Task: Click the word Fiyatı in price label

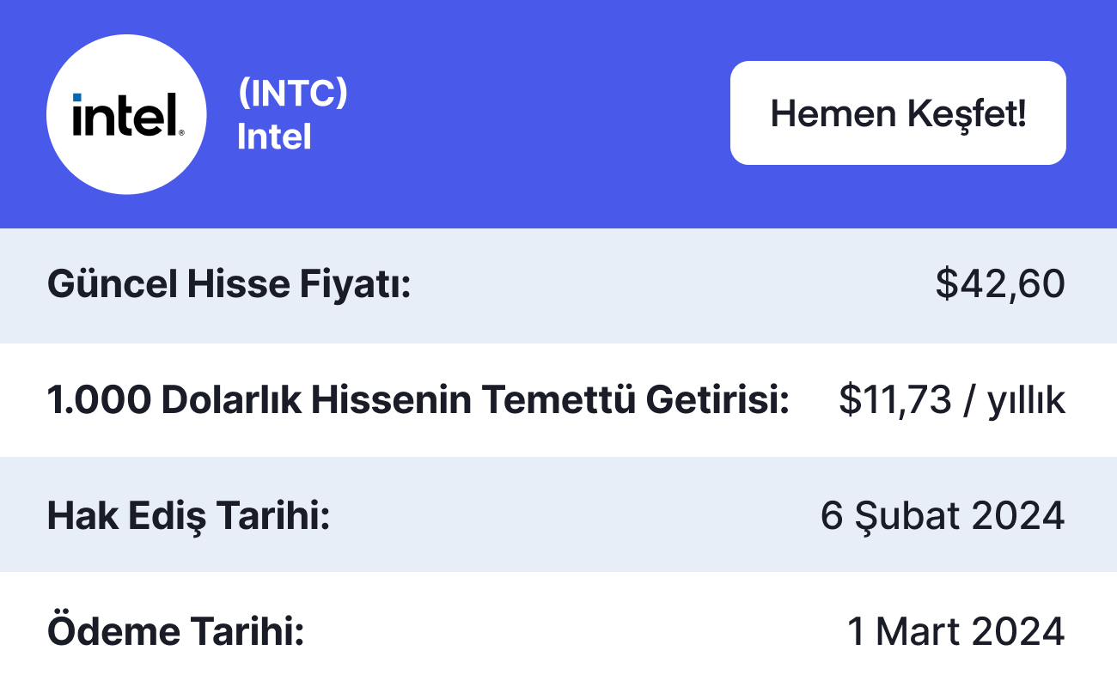Action: click(368, 285)
